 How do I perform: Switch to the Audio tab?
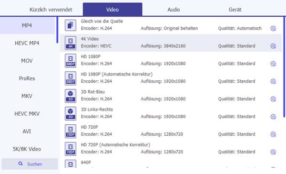point(174,10)
